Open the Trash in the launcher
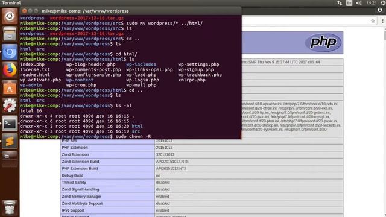 click(x=10, y=207)
